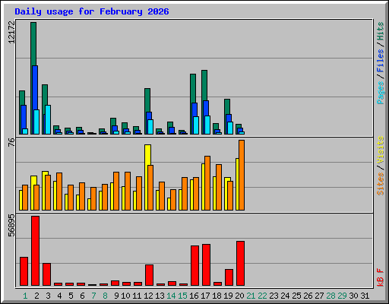
Task: Click the 76 axis value label
Action: pyautogui.click(x=11, y=142)
